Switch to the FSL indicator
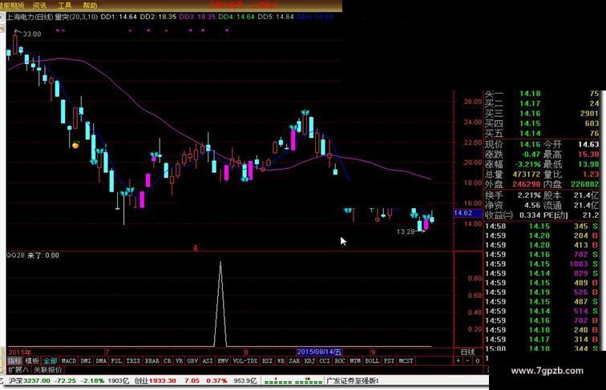The image size is (606, 390). pos(116,360)
